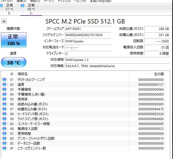173x159 pixels.
Task: Click status icon for データエラー回数 row
Action: click(x=4, y=143)
